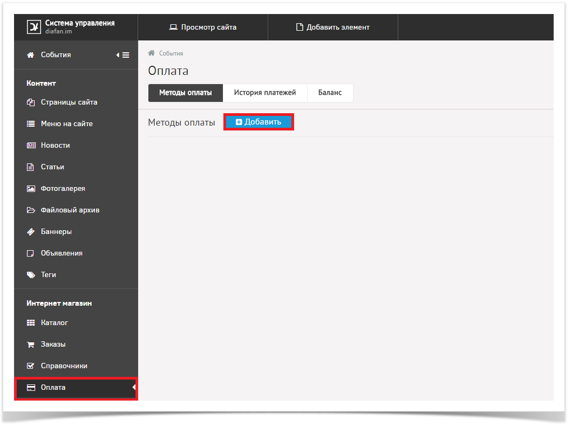
Task: Click the Новости newspaper icon
Action: point(31,146)
